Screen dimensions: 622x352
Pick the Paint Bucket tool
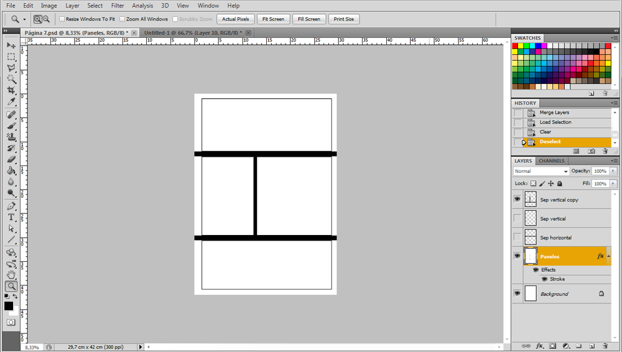[11, 170]
